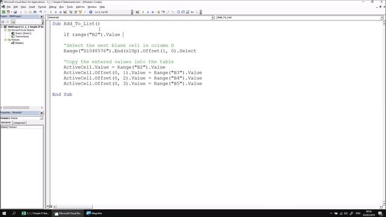This screenshot has height=217, width=386.
Task: Open the Object Browser toolbar icon
Action: click(80, 12)
